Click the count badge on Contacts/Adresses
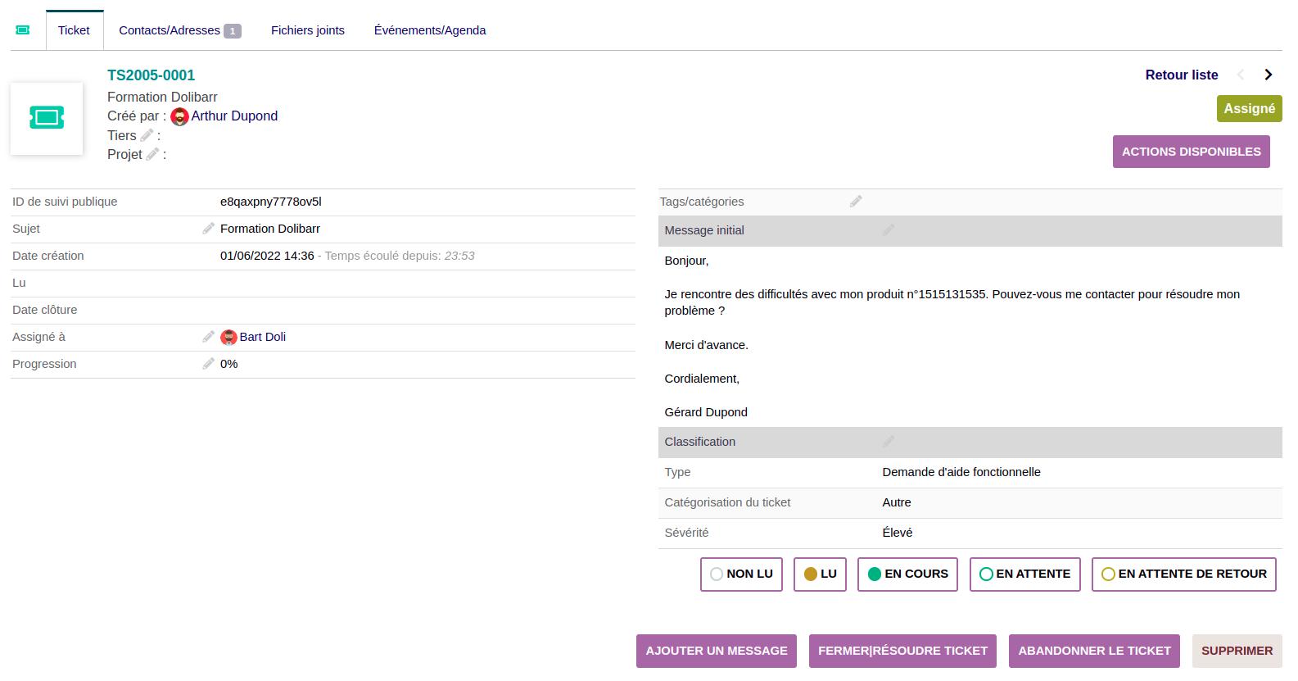1298x681 pixels. tap(233, 31)
